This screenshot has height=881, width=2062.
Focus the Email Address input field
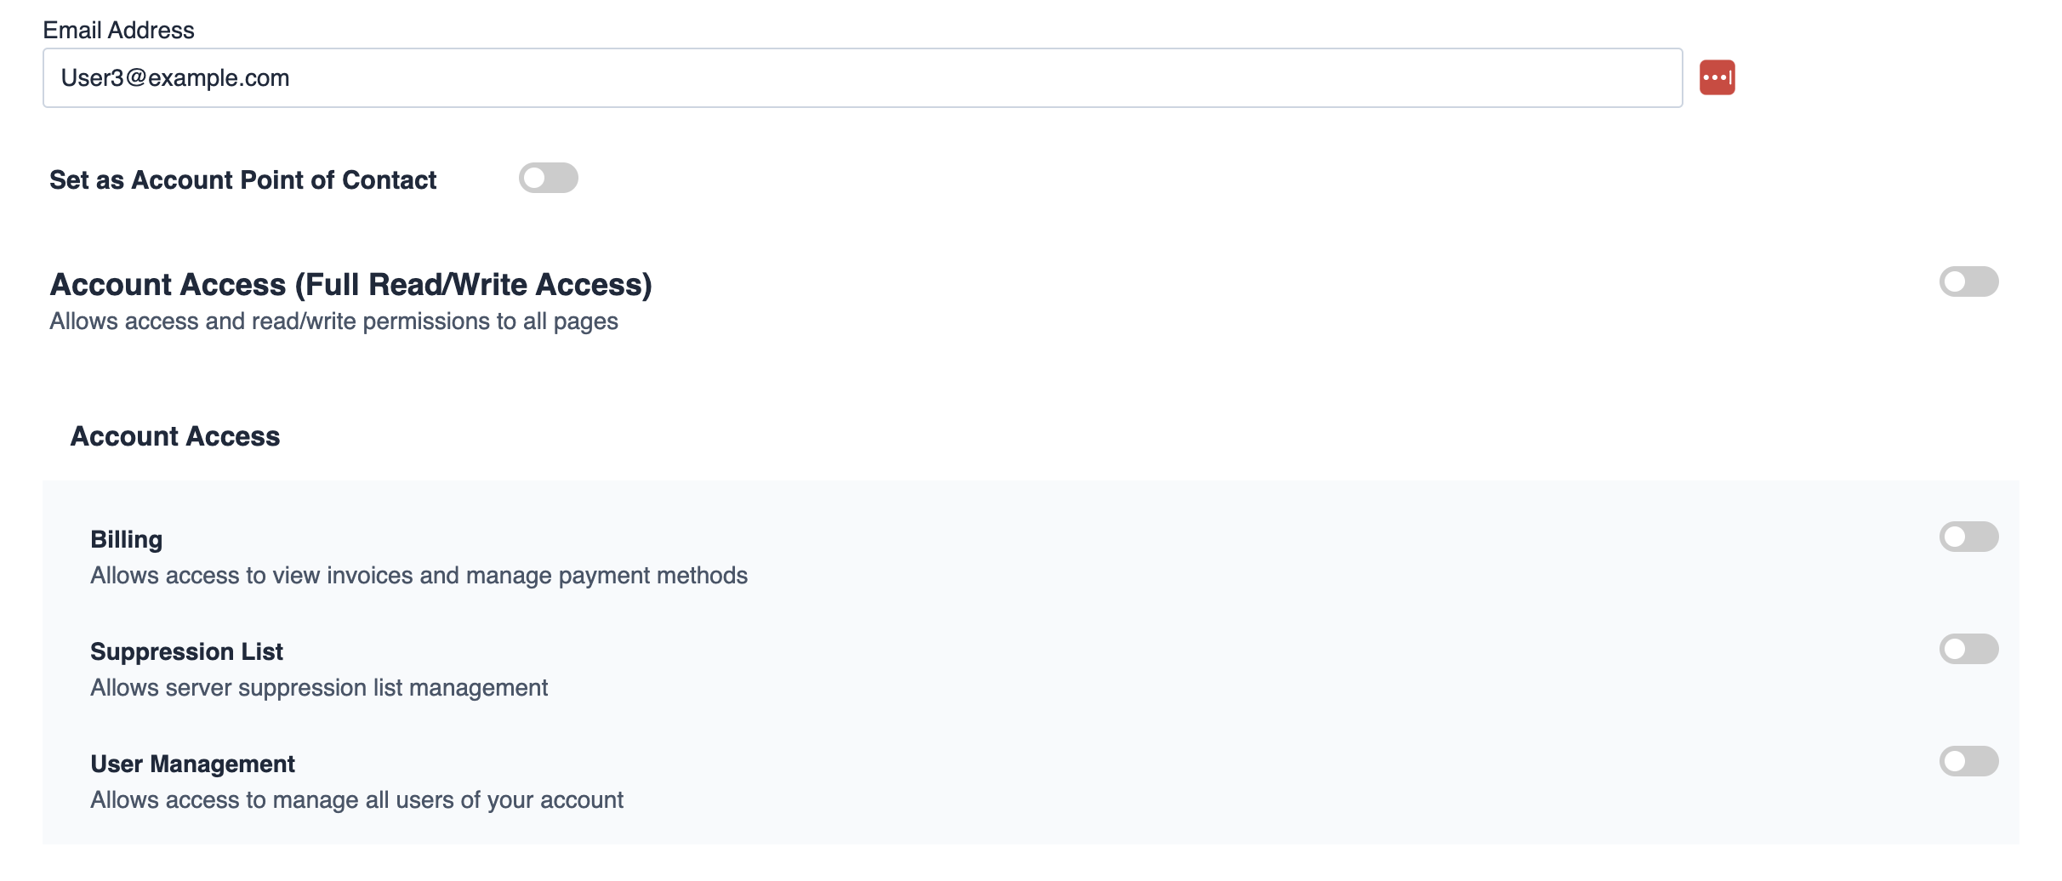863,77
